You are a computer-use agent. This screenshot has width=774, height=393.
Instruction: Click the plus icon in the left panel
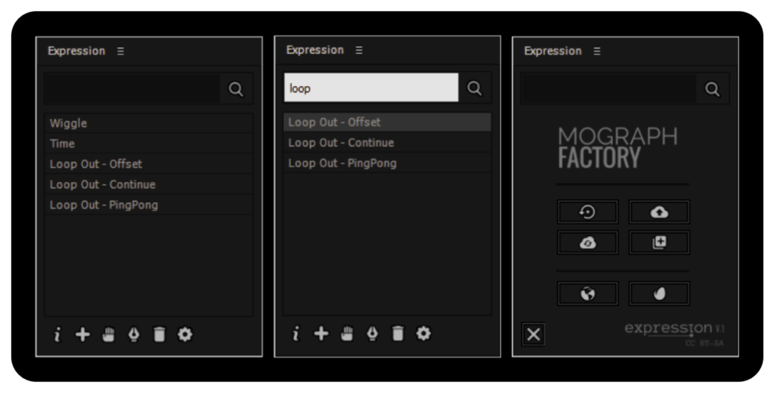click(x=82, y=335)
